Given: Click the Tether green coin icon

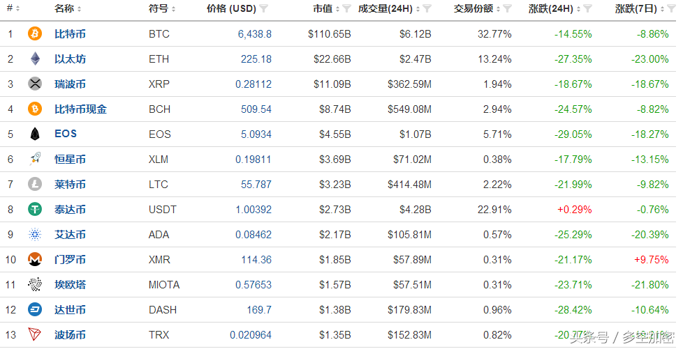Looking at the screenshot, I should click(35, 209).
